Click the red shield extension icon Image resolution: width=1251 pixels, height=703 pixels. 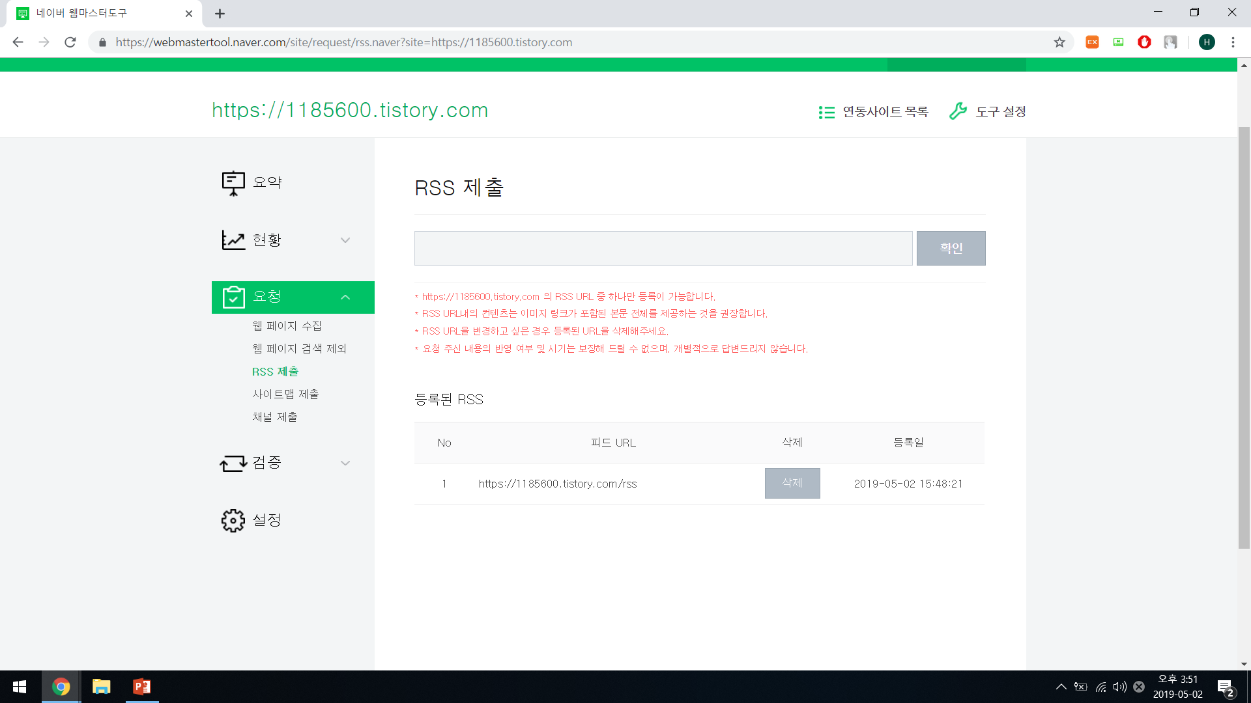pos(1144,42)
